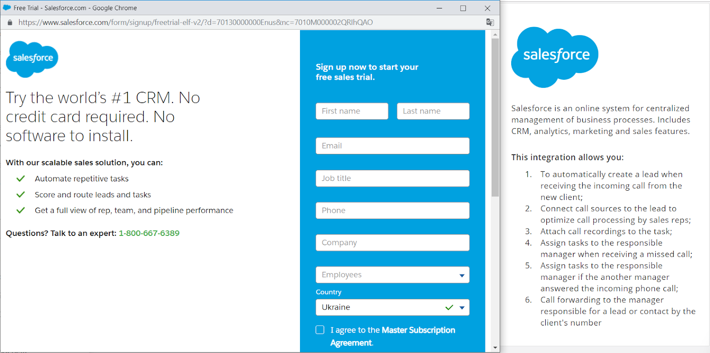The height and width of the screenshot is (353, 710).
Task: Click the 'Salesforce is an online system' paragraph
Action: click(601, 120)
